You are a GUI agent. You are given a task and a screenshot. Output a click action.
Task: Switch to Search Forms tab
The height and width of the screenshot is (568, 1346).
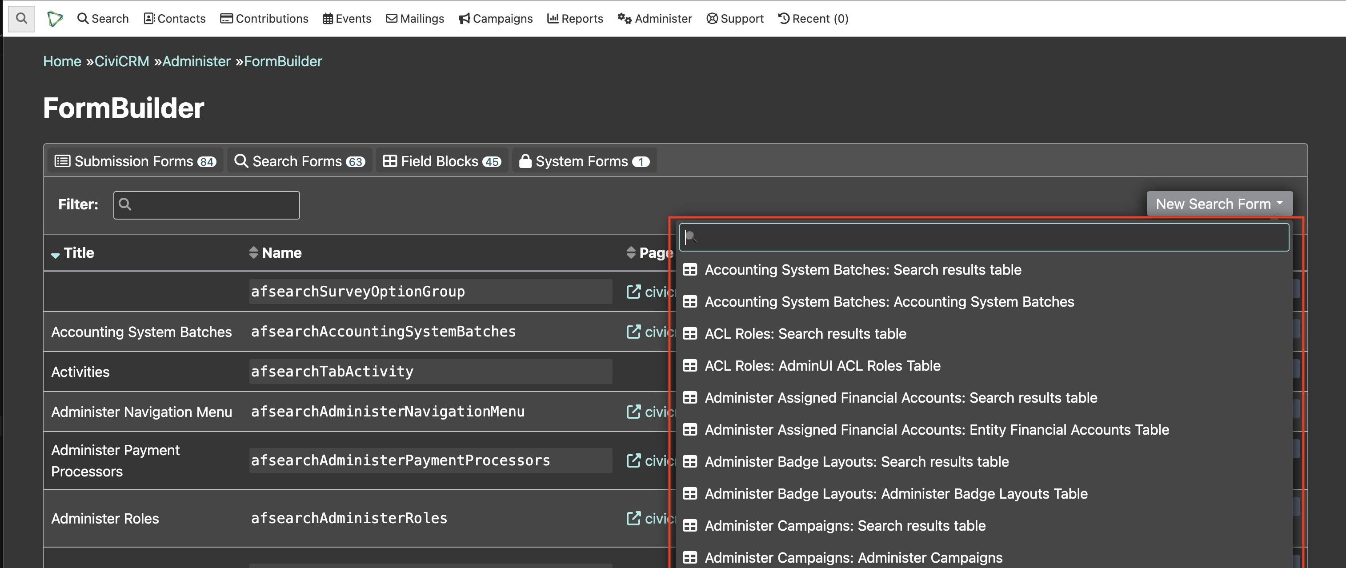300,161
